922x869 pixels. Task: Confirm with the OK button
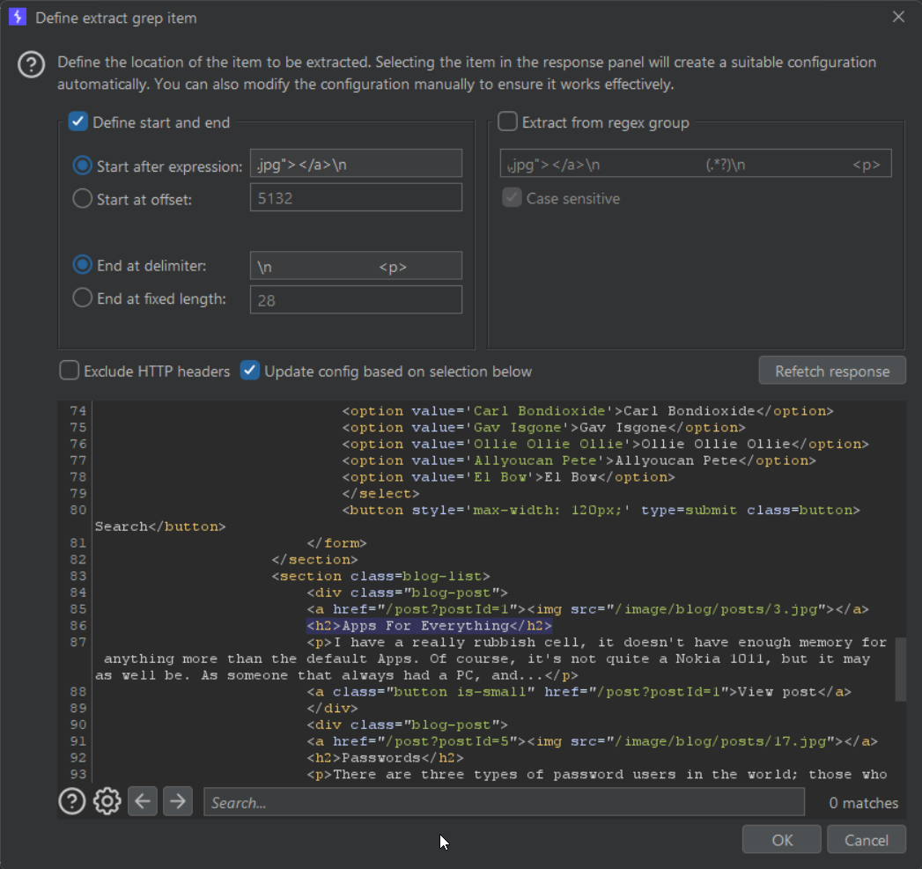pyautogui.click(x=782, y=840)
